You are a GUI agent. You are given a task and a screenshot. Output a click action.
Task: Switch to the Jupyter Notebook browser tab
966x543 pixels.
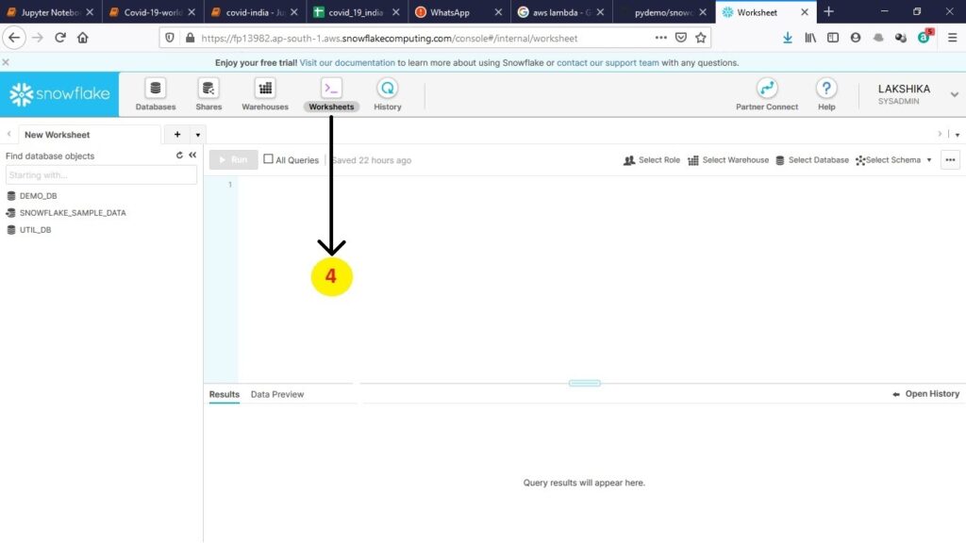[x=50, y=11]
